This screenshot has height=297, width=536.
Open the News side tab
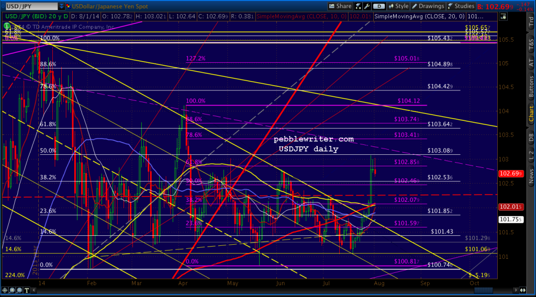[x=531, y=176]
